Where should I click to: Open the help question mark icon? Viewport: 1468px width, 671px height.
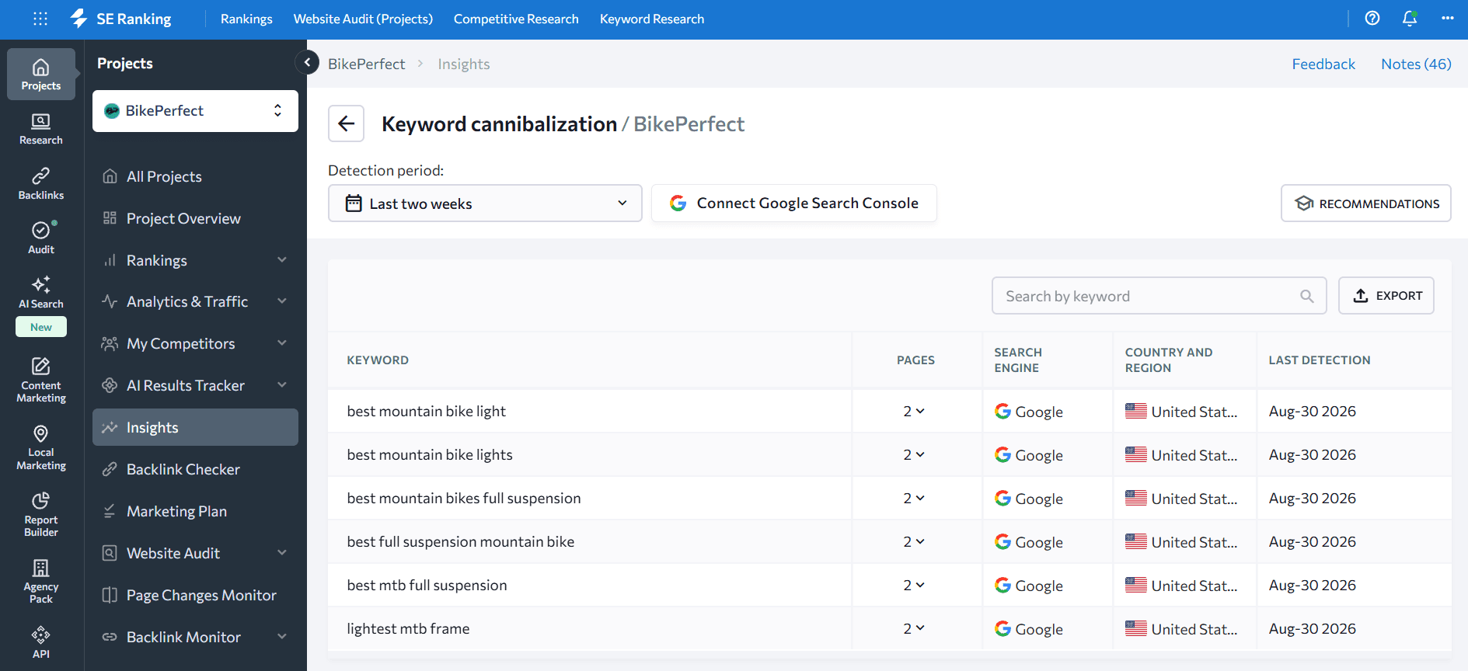click(1372, 18)
